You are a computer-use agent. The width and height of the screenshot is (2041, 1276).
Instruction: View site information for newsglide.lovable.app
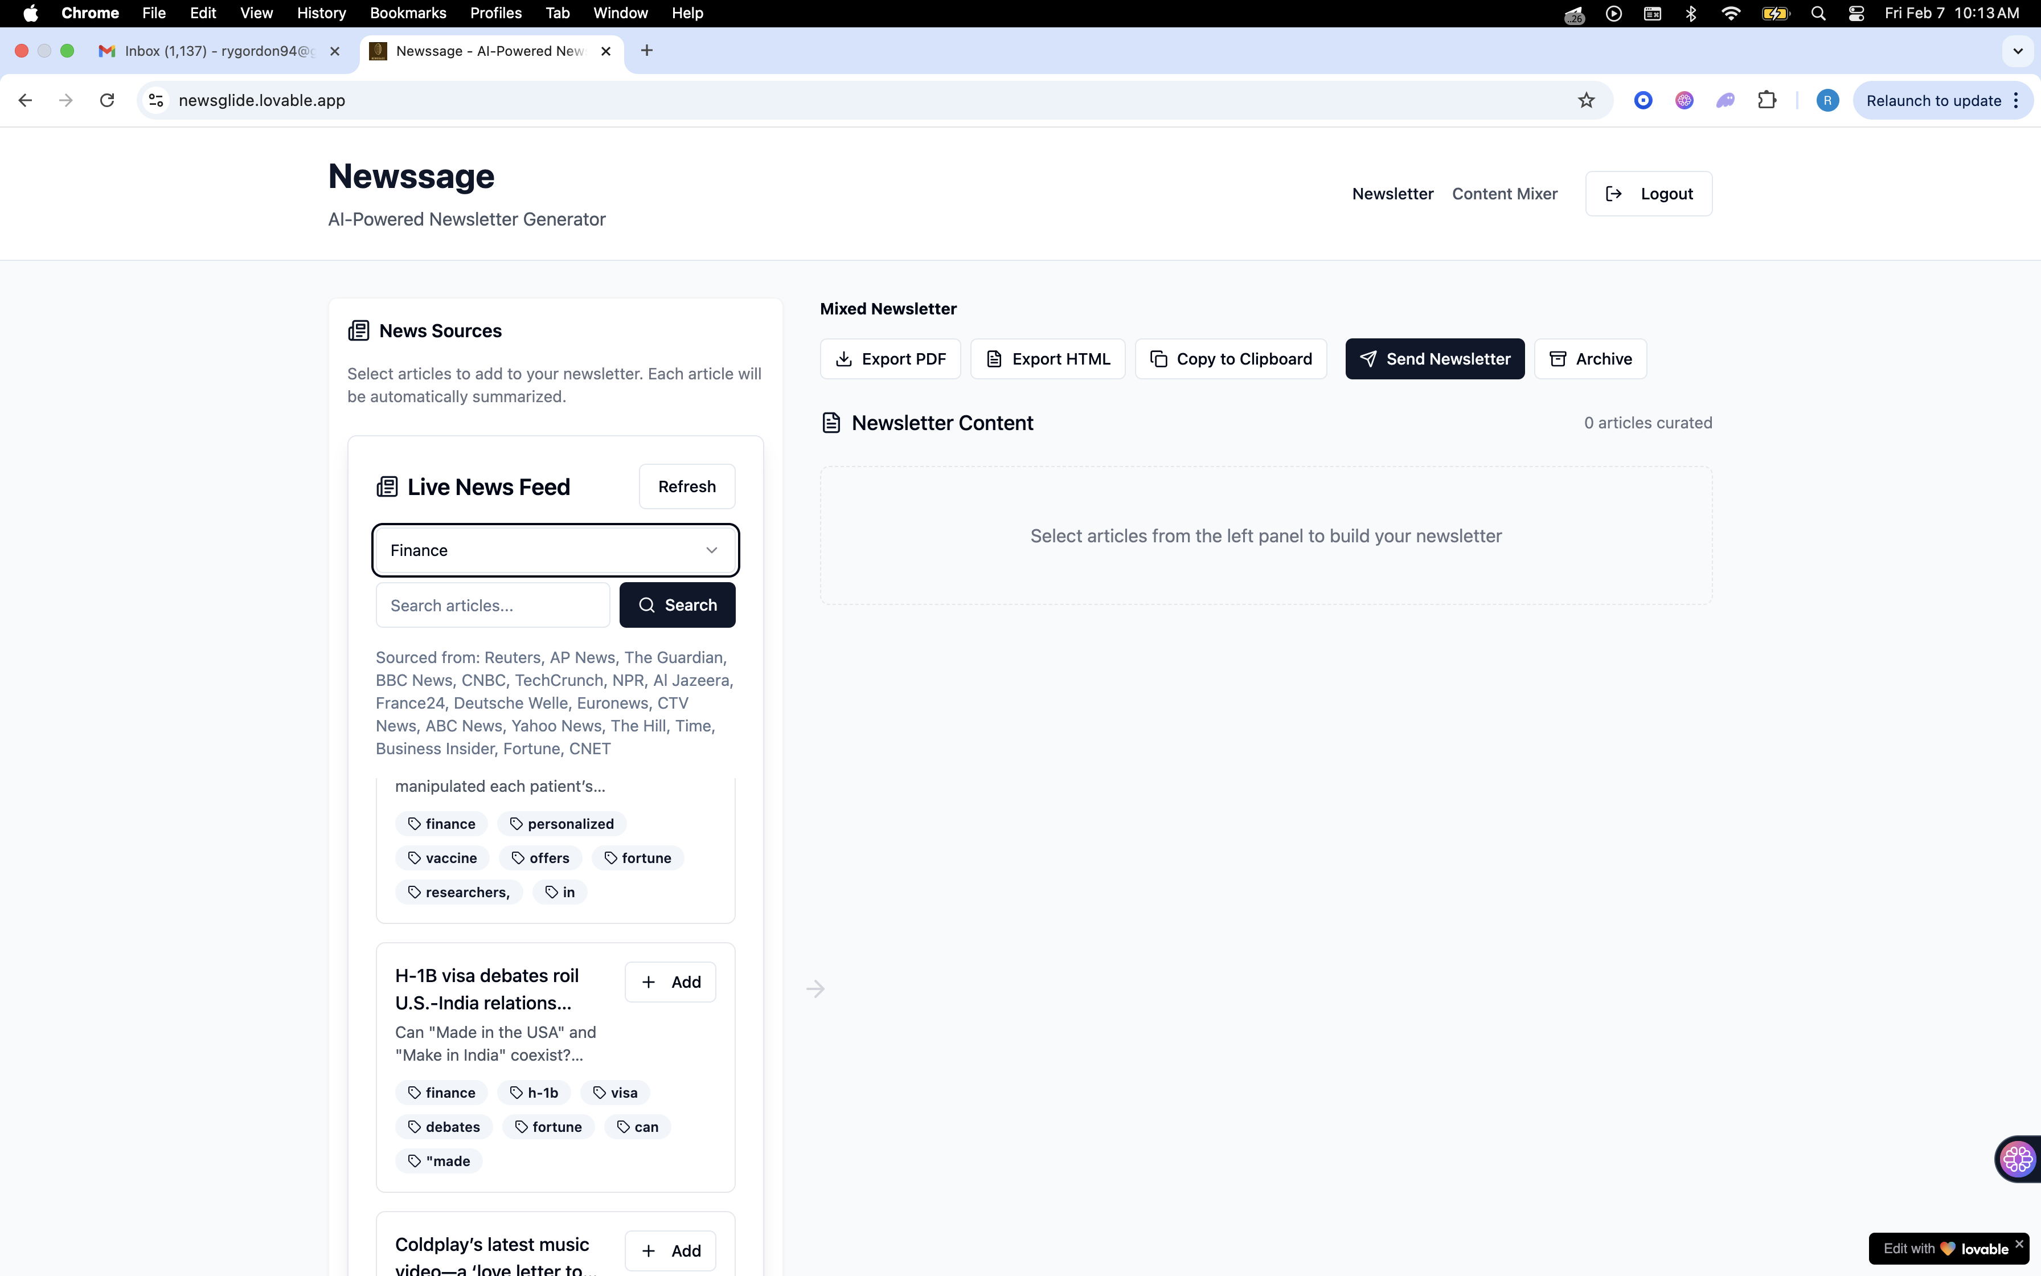(x=156, y=100)
